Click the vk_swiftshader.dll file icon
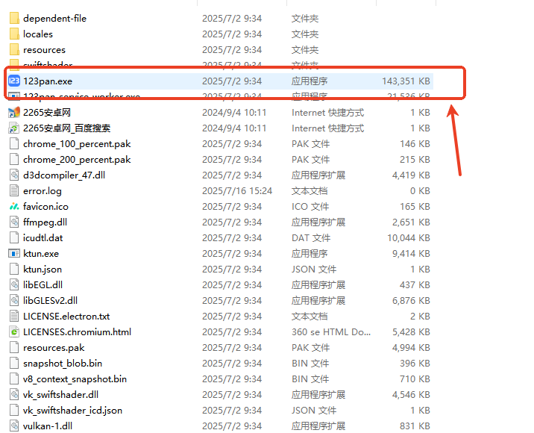This screenshot has height=433, width=534. [x=14, y=395]
